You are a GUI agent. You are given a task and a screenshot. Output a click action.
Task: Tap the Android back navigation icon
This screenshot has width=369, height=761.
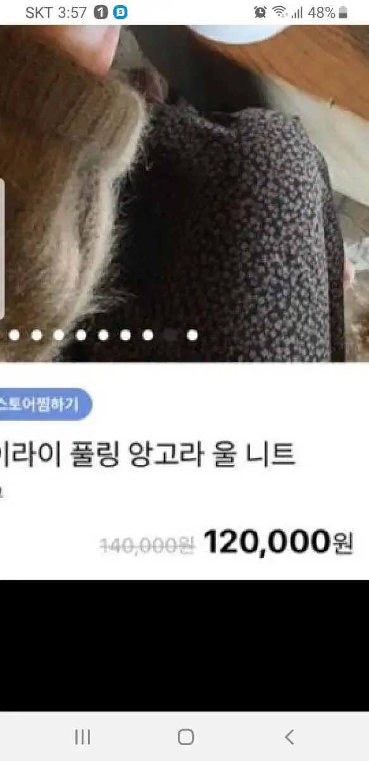point(289,736)
